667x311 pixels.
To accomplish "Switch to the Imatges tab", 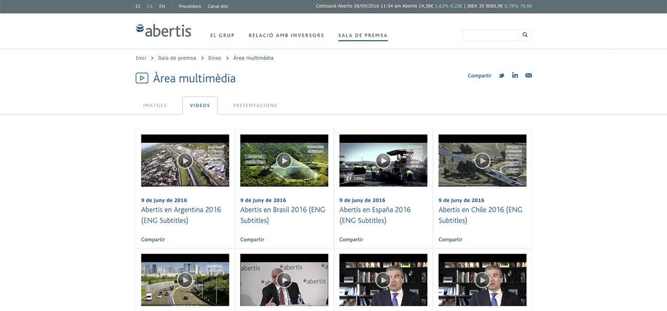I will 155,105.
